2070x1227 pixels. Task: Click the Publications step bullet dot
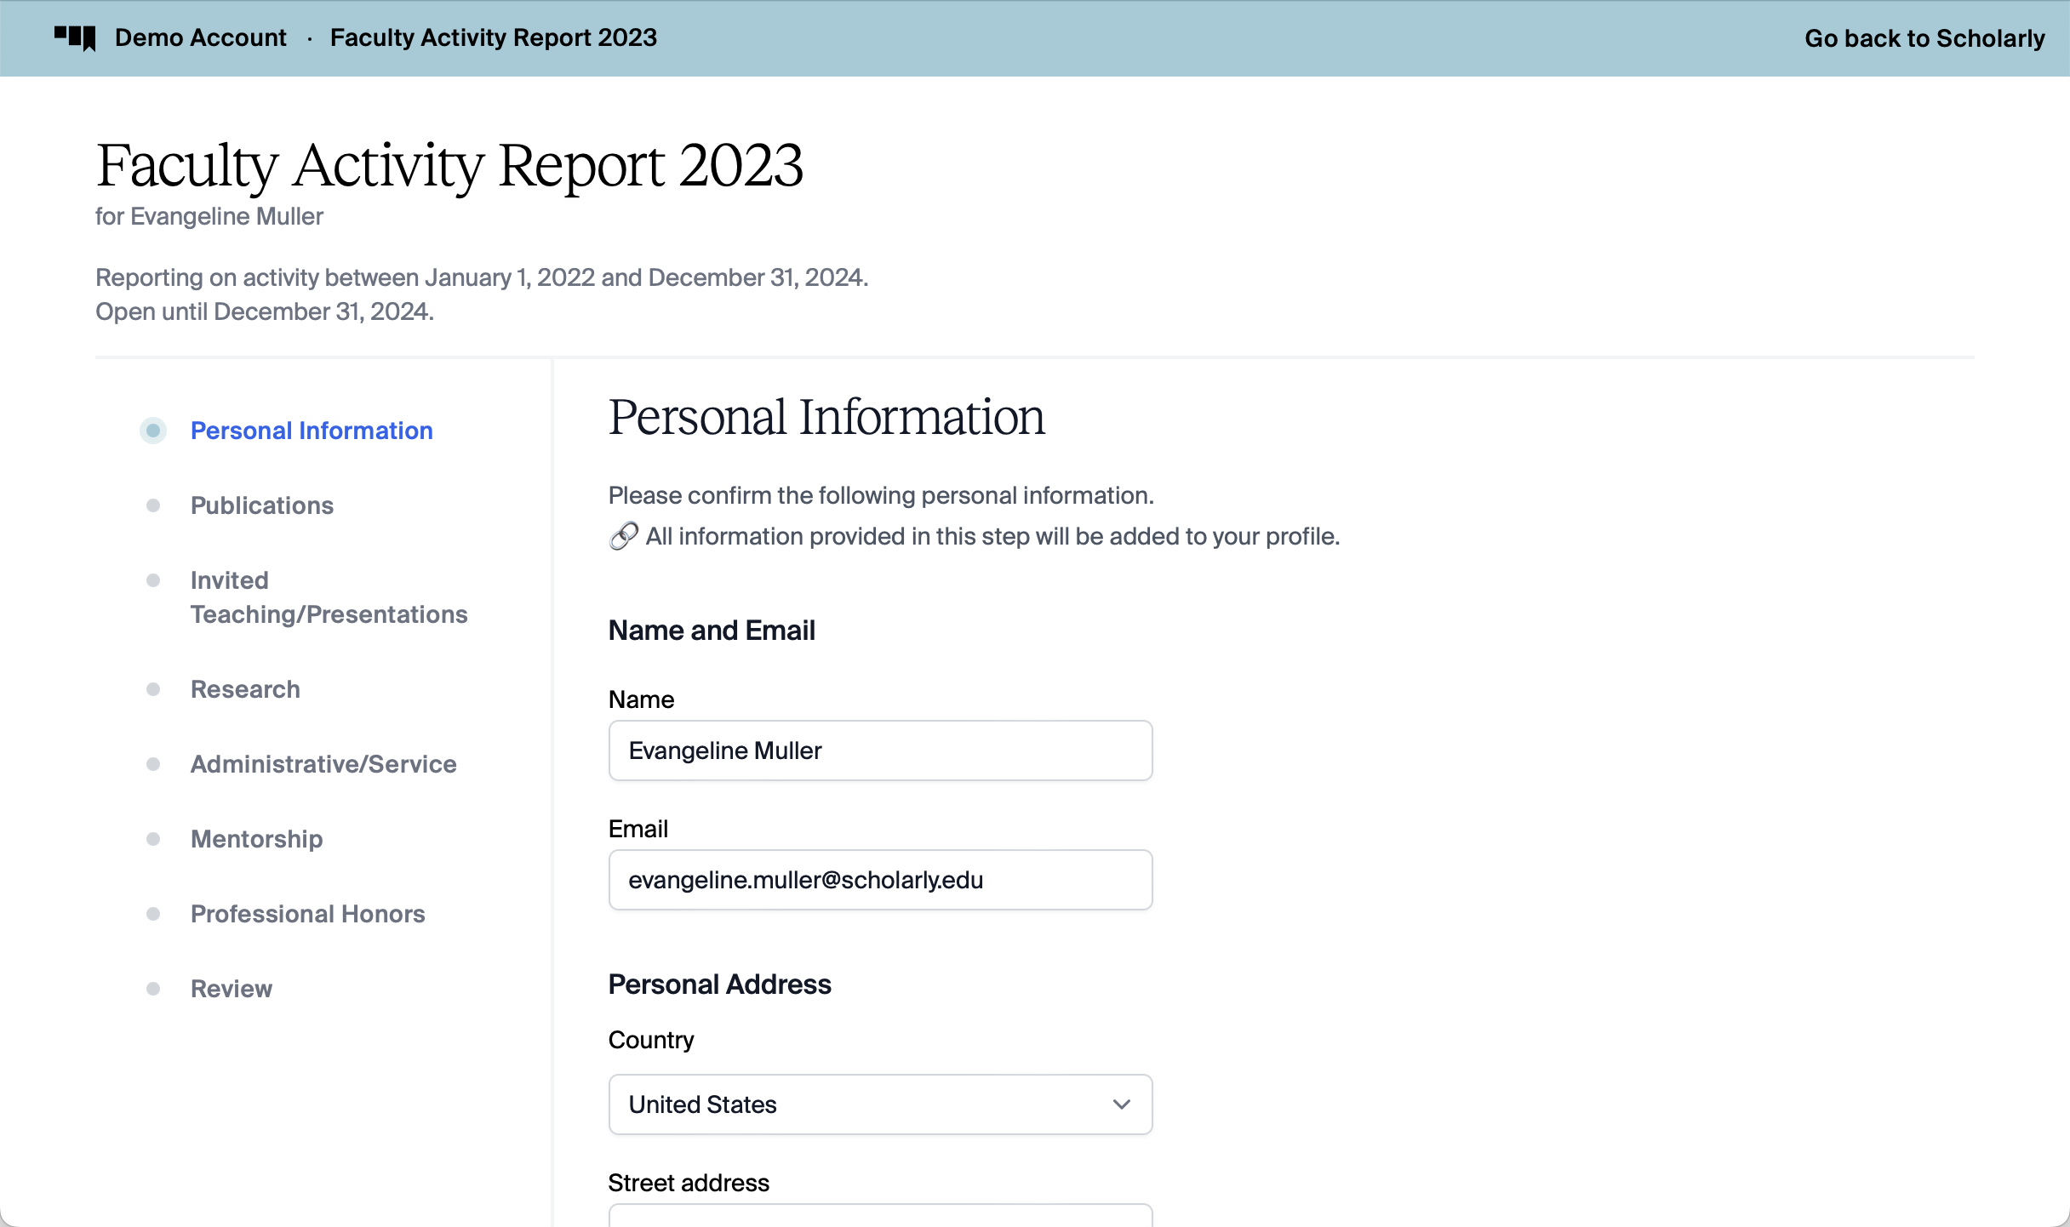point(153,505)
